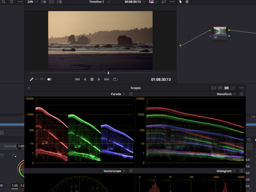Open Histogram settings sliders icon
Screen dimensions: 256x192
pyautogui.click(x=242, y=171)
